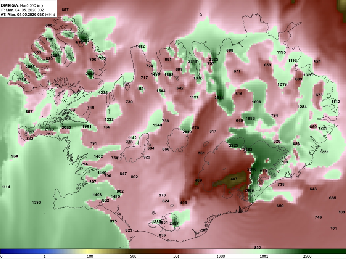Click the map value 1883
Viewport: 346px width, 259px height.
pos(250,118)
